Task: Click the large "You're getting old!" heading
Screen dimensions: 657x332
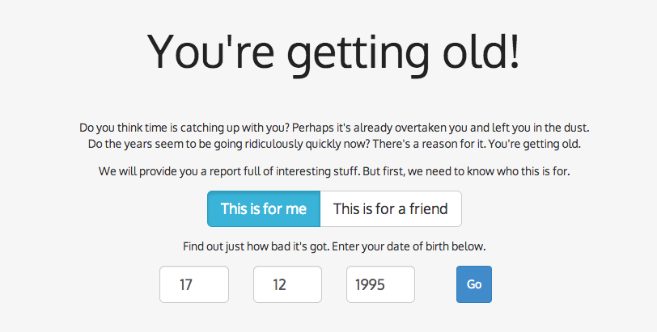Action: click(333, 52)
